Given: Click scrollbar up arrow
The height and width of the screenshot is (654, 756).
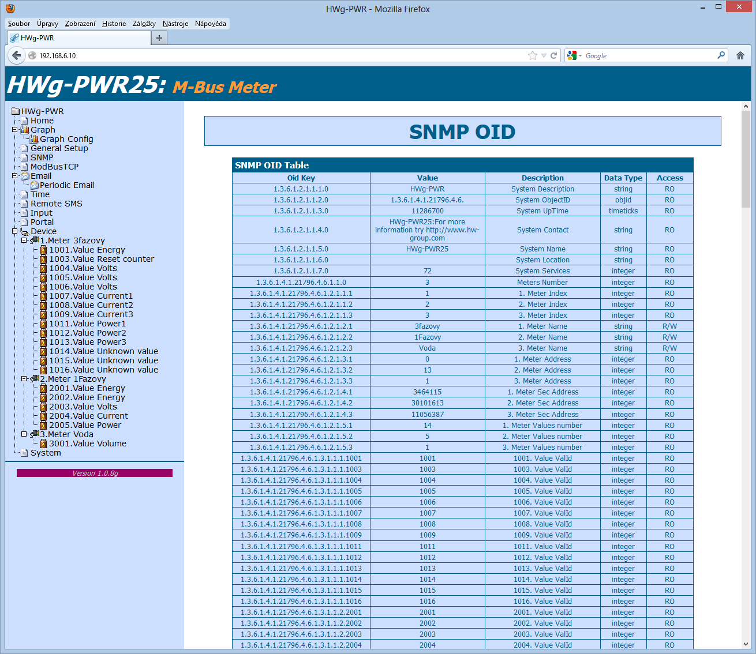Looking at the screenshot, I should point(746,106).
